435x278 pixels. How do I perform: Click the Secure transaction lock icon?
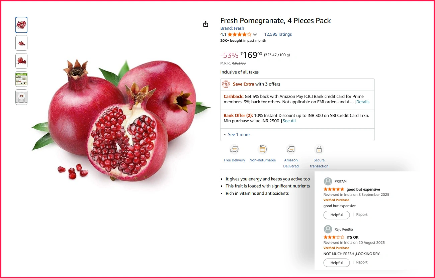tap(319, 149)
